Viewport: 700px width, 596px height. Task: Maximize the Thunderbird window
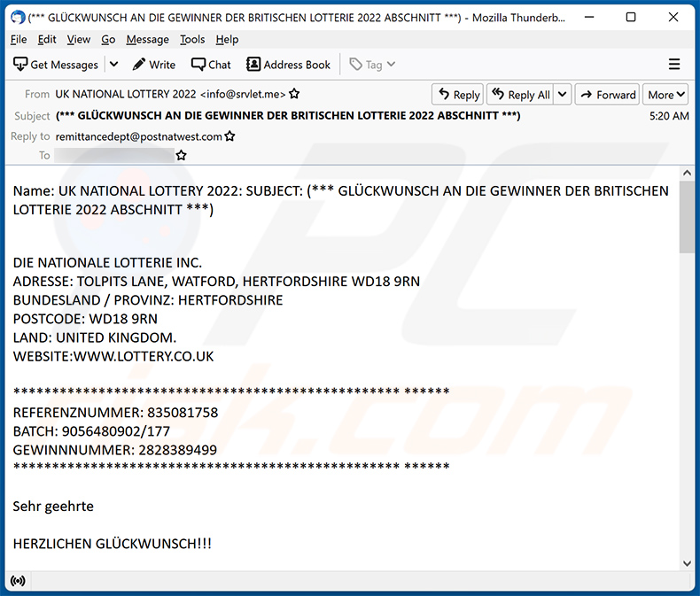[631, 18]
